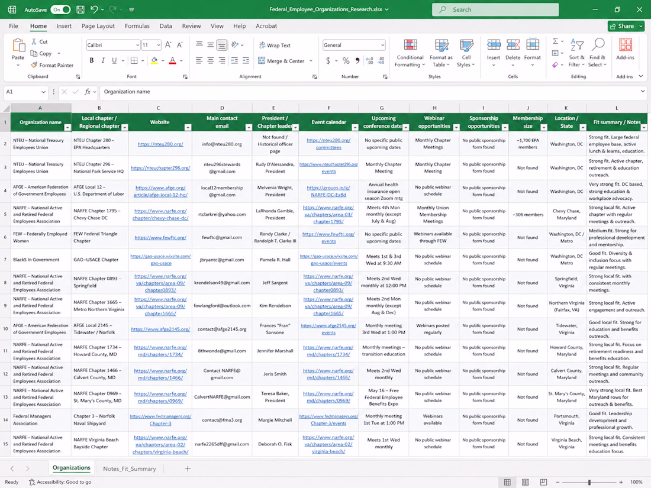Click the Increase Indent icon

click(x=246, y=60)
